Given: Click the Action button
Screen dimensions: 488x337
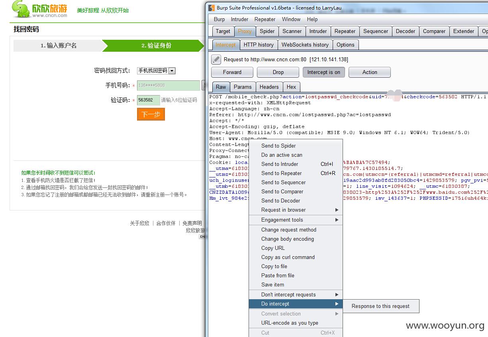Looking at the screenshot, I should pos(370,72).
